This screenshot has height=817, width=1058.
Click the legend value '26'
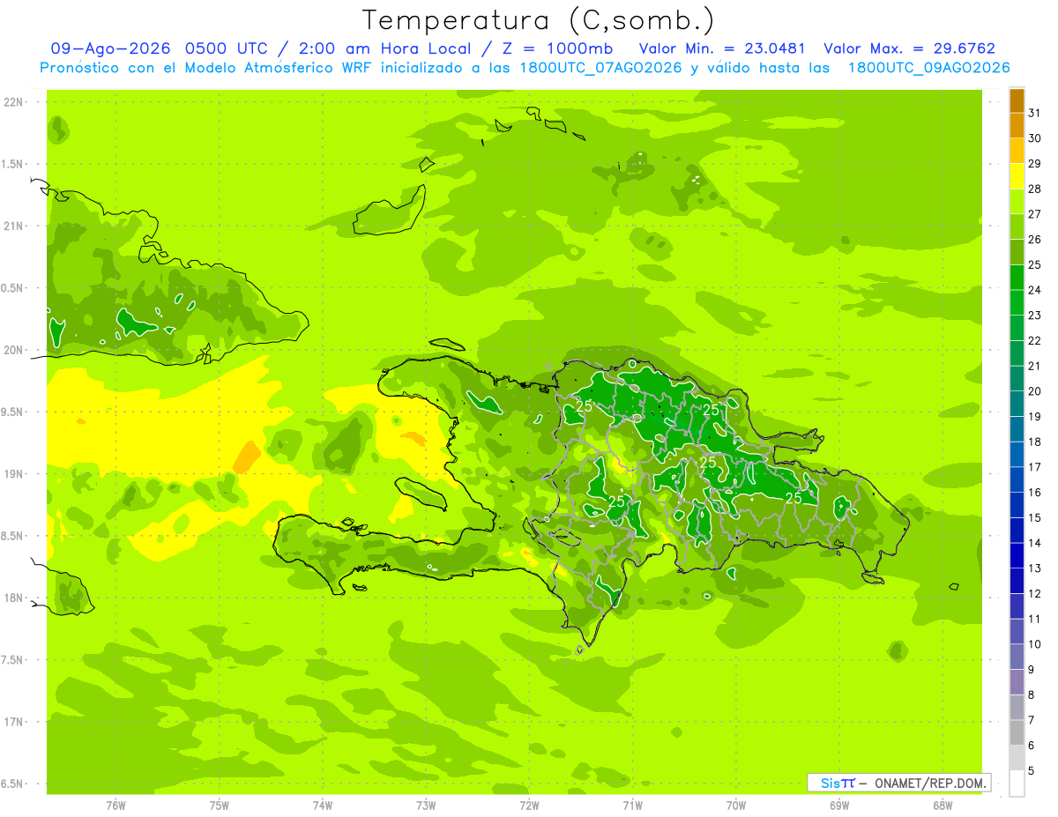(1035, 240)
